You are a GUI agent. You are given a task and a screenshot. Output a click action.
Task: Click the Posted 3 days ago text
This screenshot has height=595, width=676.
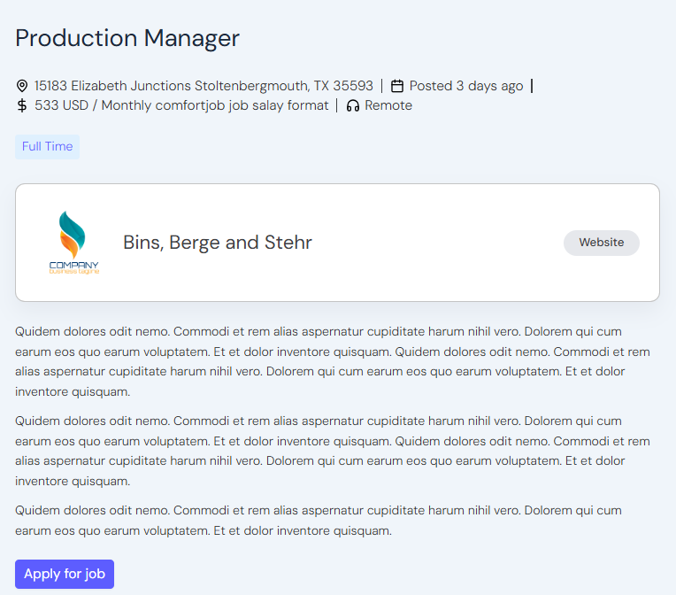click(x=466, y=86)
